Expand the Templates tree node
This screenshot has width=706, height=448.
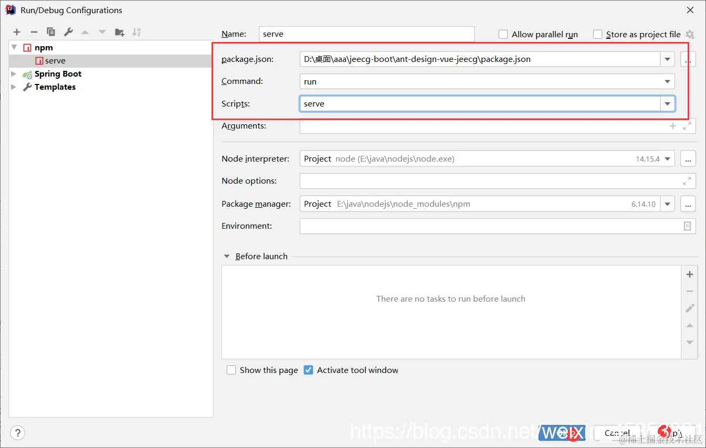tap(14, 87)
